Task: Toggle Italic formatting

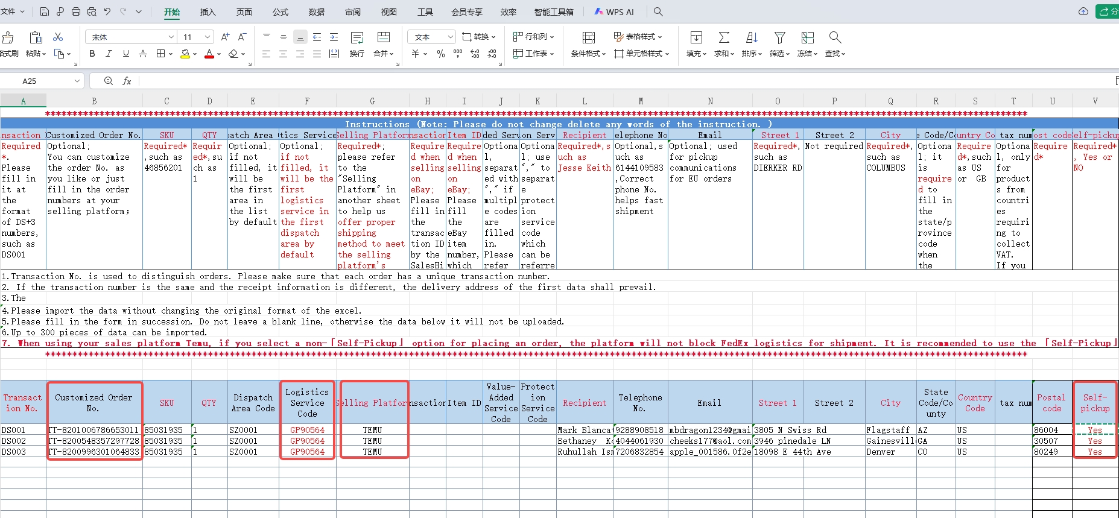Action: [x=109, y=54]
